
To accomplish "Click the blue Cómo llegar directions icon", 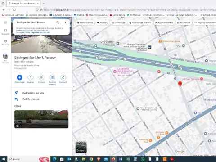I will click(x=20, y=77).
